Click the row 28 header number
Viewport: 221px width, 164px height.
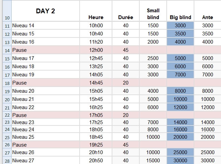[x=8, y=161]
